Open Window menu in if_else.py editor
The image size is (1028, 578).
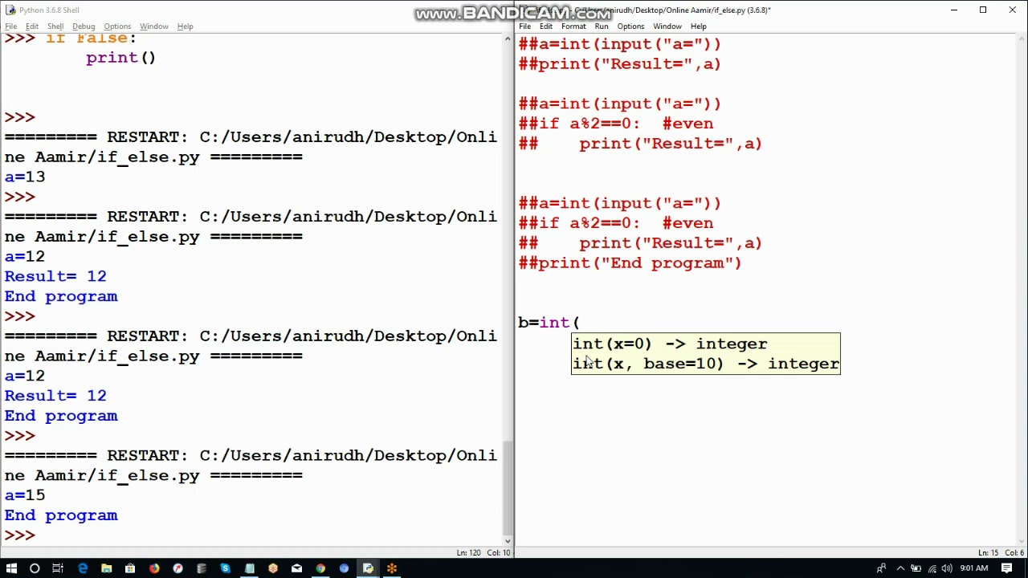coord(667,26)
